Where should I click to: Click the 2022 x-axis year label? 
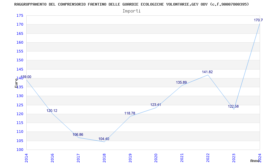pos(208,158)
